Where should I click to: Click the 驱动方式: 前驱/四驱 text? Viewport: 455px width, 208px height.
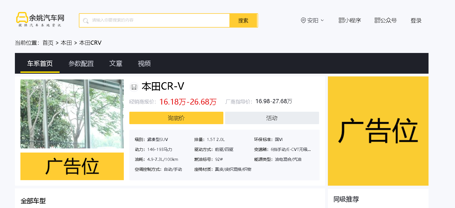(214, 150)
